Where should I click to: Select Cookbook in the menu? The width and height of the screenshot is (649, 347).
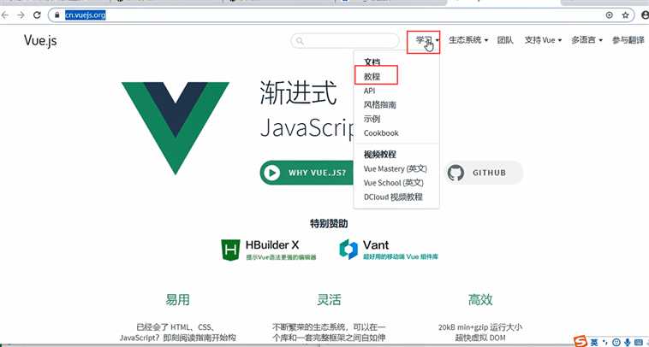coord(381,133)
